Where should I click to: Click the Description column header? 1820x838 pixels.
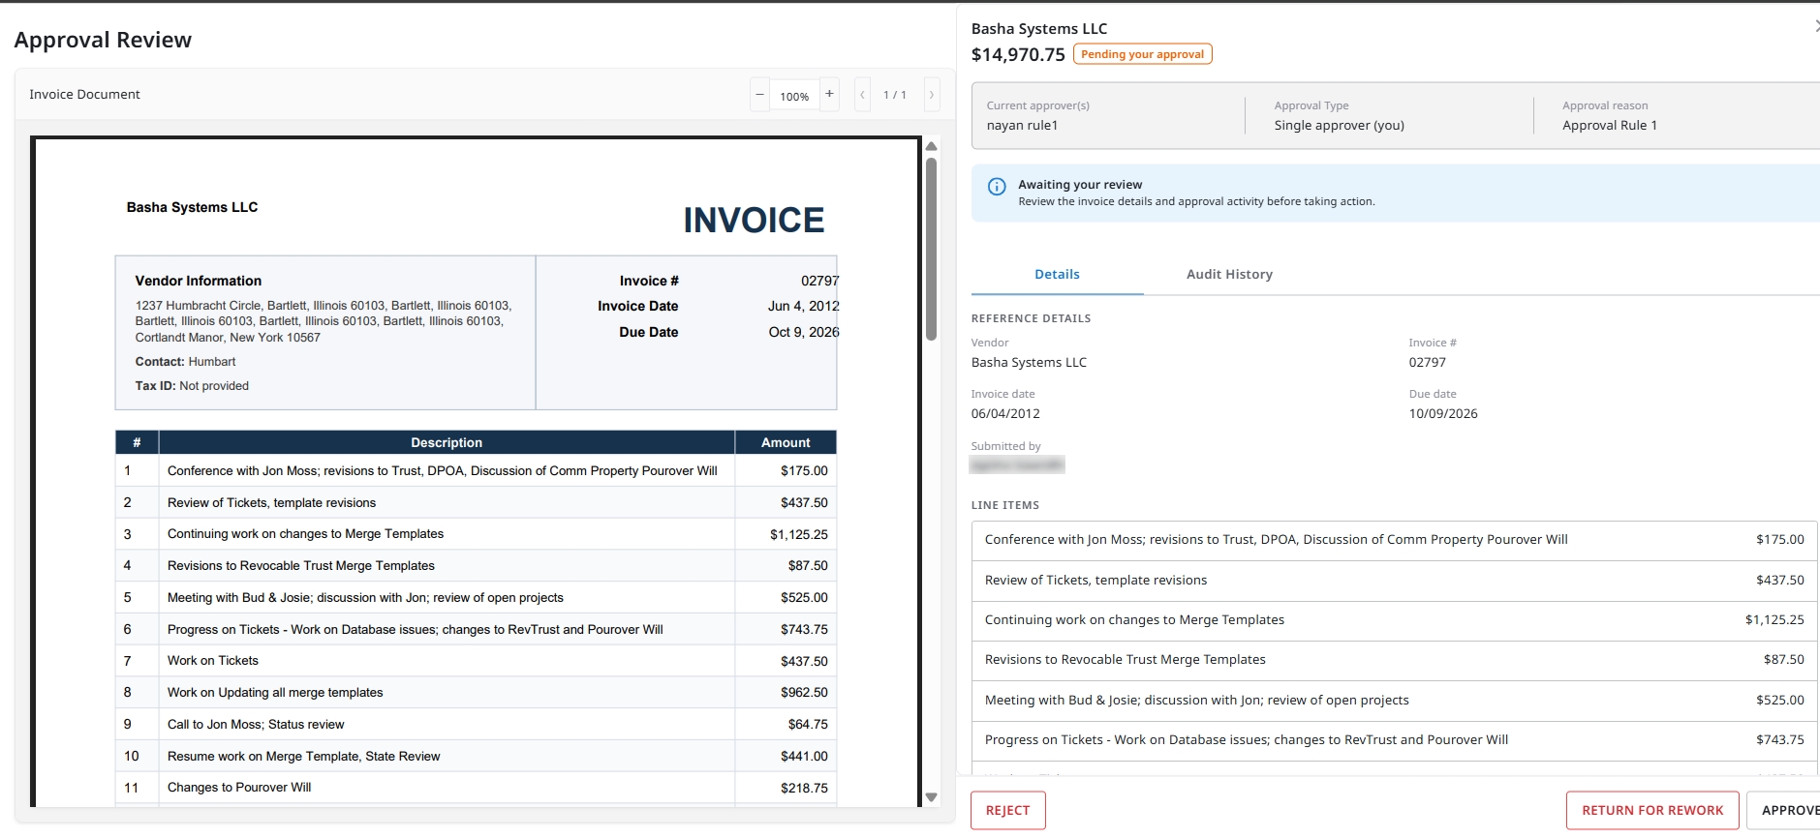point(447,443)
